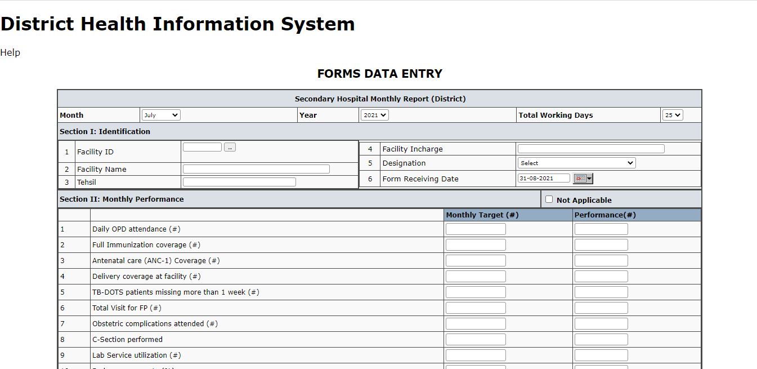Click the Facility ID lookup button
Screen dimensions: 757x369
(230, 147)
